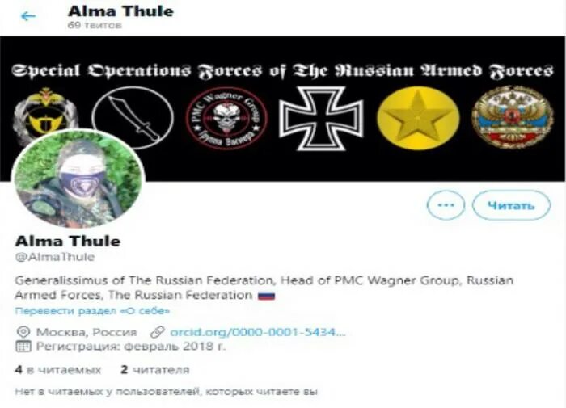The height and width of the screenshot is (408, 566).
Task: Click the curved sword circle emblem
Action: [133, 117]
